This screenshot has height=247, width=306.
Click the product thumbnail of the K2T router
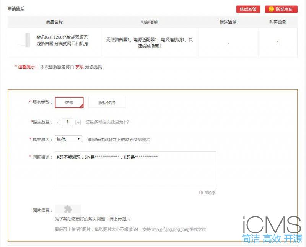click(25, 40)
